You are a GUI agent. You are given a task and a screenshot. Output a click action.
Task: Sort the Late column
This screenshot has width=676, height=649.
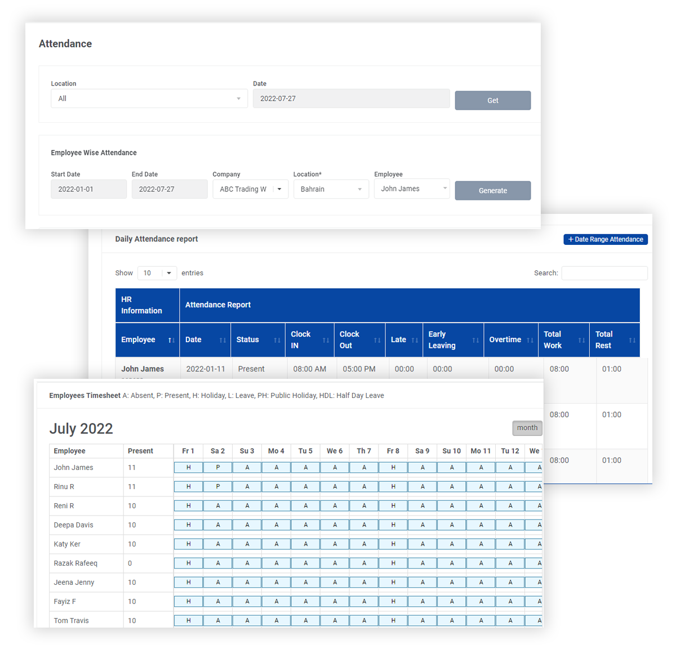pos(415,340)
